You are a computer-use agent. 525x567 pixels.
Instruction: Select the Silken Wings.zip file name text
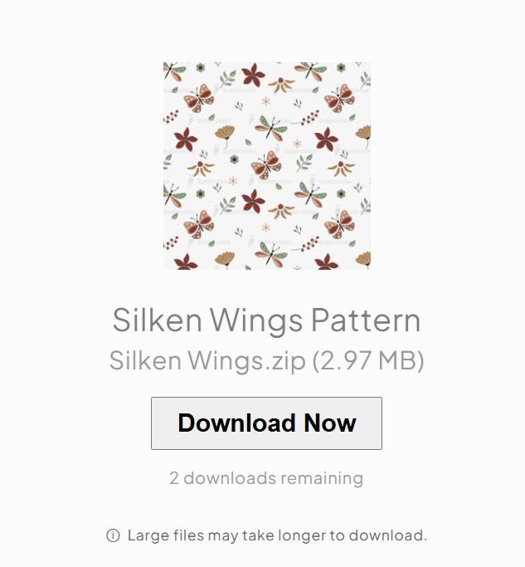207,360
